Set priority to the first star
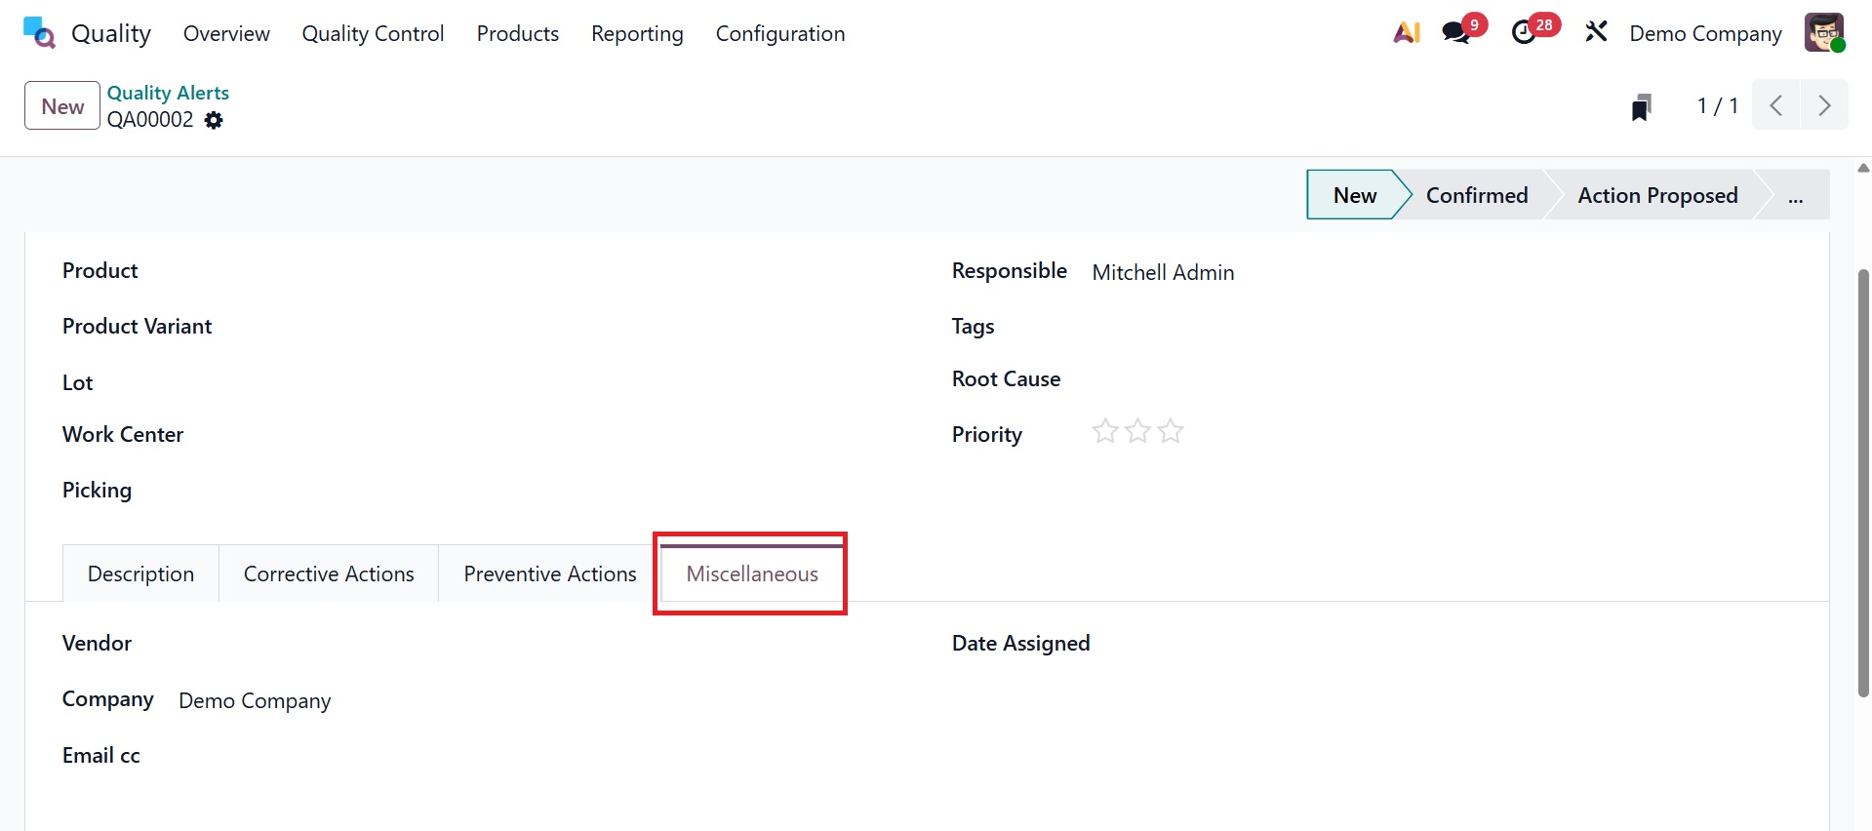 (1104, 431)
